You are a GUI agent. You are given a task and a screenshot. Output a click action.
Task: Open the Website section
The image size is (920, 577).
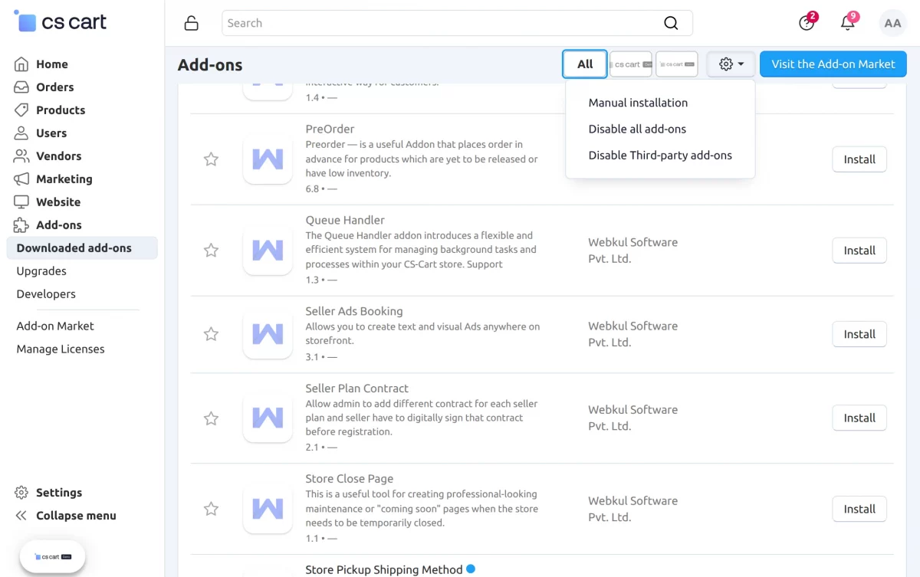pos(58,202)
